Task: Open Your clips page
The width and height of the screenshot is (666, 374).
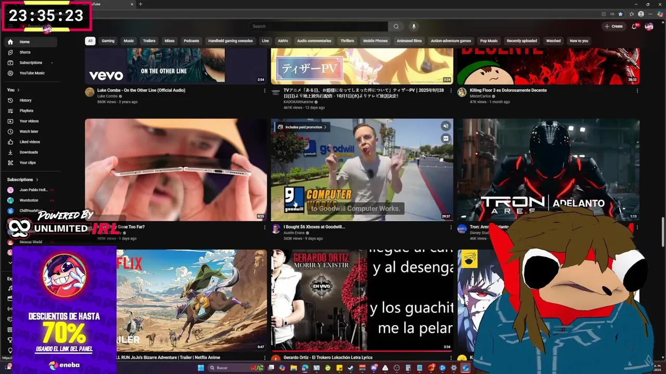Action: point(28,163)
